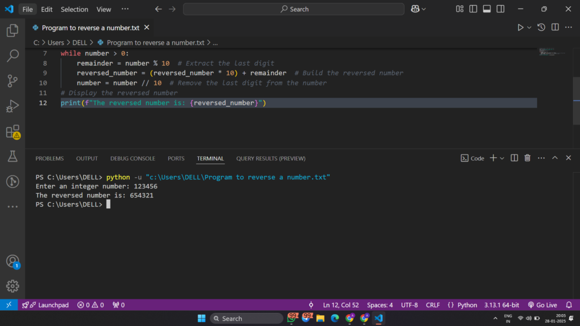Customize layout icon in title bar
The image size is (580, 326).
pyautogui.click(x=460, y=9)
